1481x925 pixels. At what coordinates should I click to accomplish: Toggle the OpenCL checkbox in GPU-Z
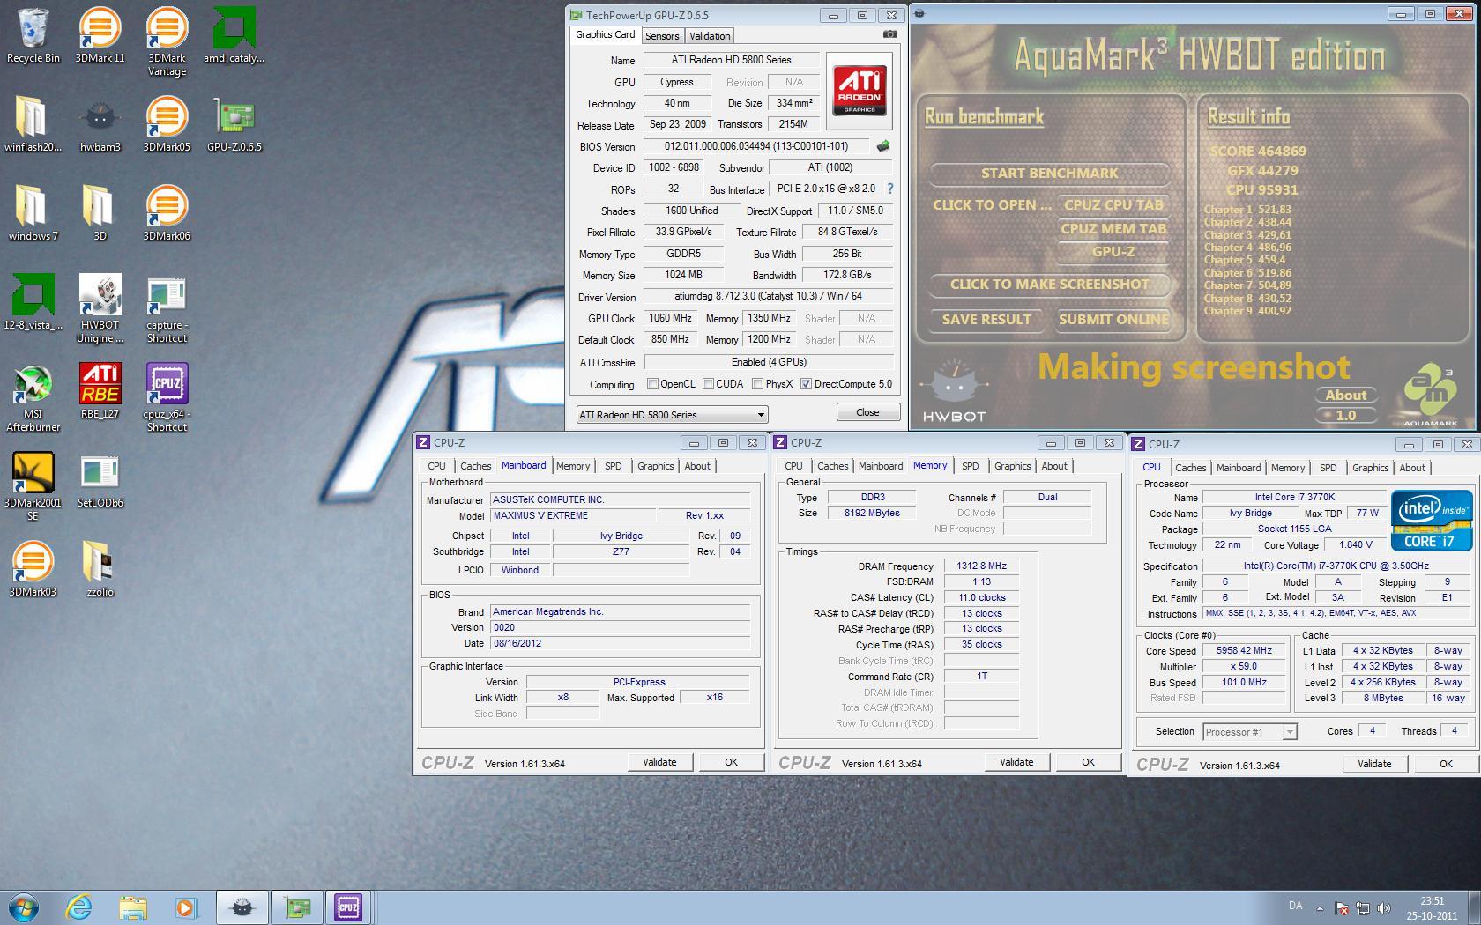click(652, 384)
